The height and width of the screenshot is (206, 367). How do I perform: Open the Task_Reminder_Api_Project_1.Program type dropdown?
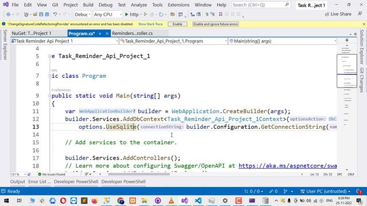[173, 41]
